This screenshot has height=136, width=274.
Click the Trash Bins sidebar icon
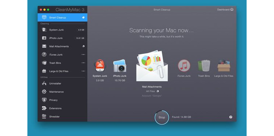click(x=44, y=63)
